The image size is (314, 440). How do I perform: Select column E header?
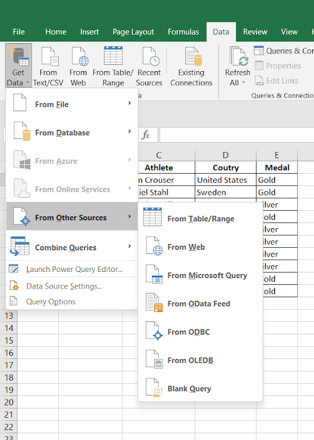point(277,155)
